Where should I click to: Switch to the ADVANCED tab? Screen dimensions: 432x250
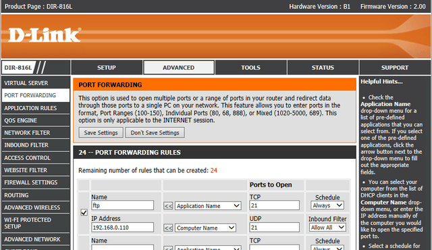point(178,68)
